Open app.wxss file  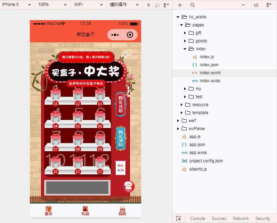pyautogui.click(x=194, y=153)
